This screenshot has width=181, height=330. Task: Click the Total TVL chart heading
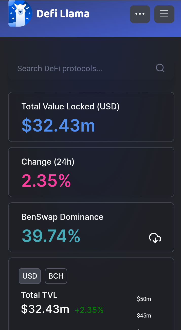(39, 295)
